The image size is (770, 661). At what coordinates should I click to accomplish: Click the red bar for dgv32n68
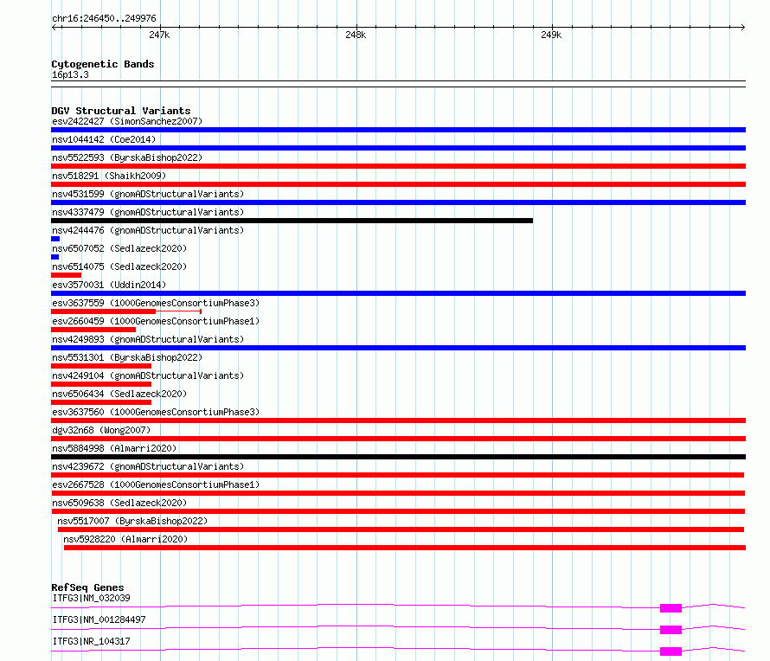pos(398,439)
